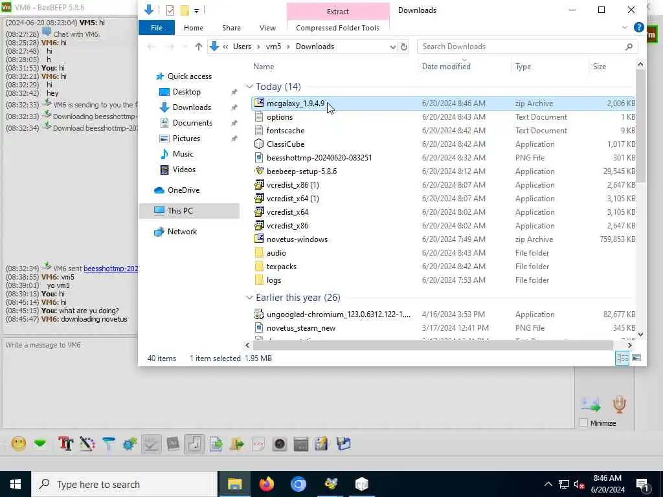Click the camera screenshot icon in the BeeBEEP toolbar

click(x=280, y=444)
